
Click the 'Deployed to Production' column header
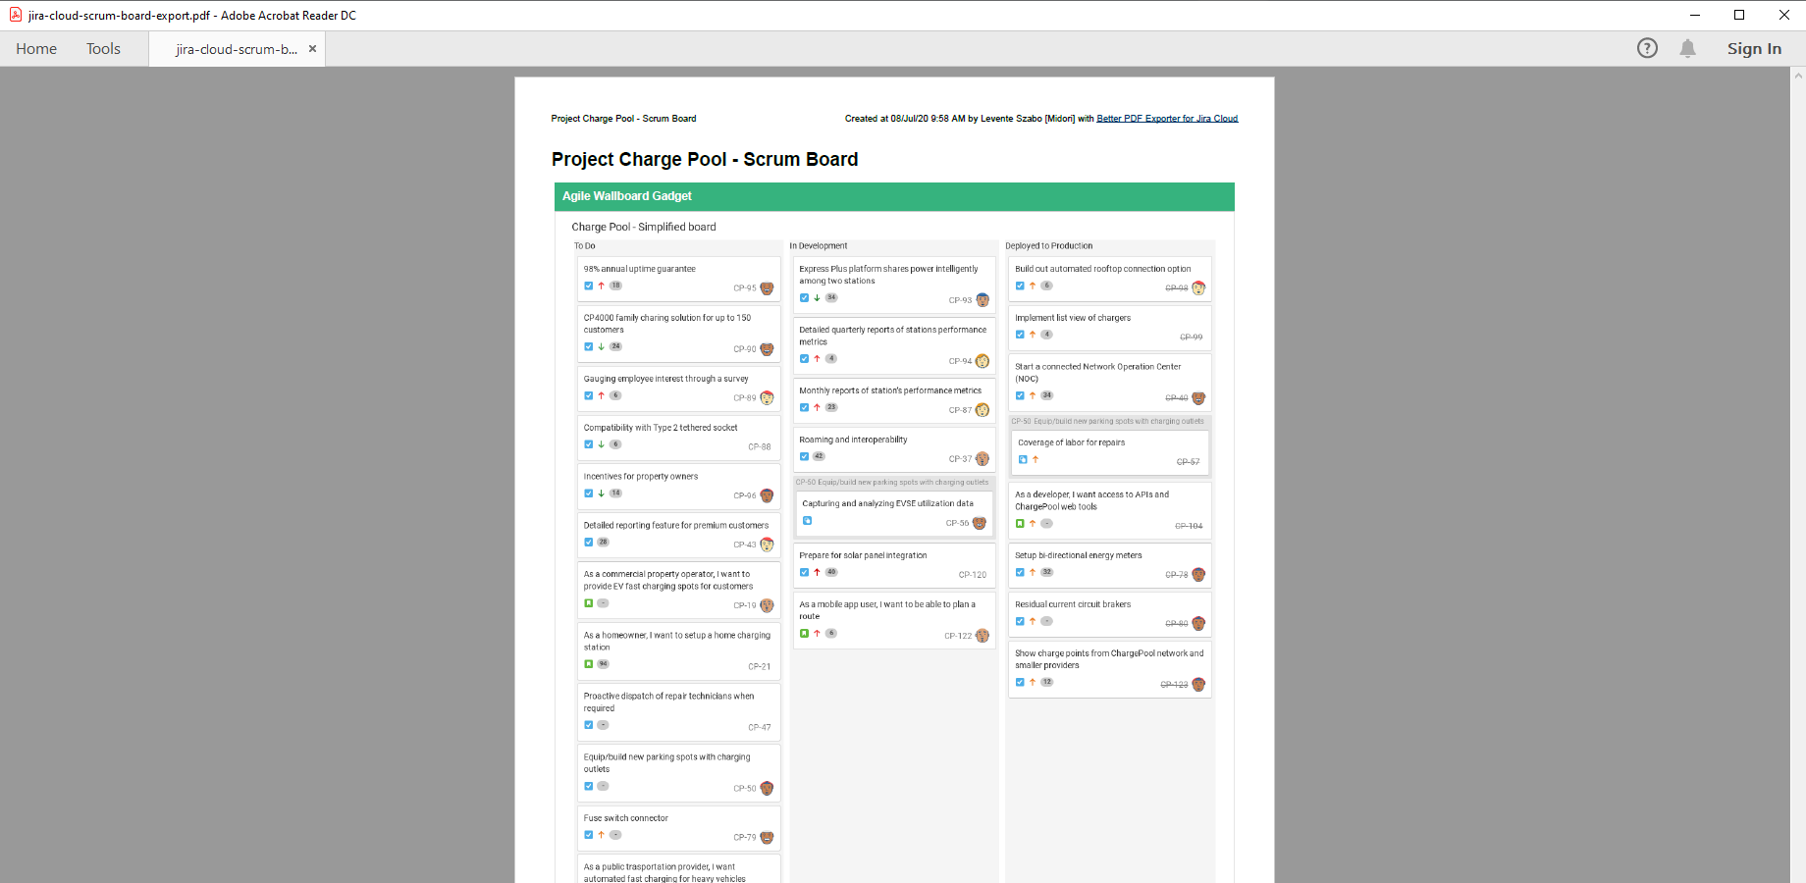point(1049,246)
